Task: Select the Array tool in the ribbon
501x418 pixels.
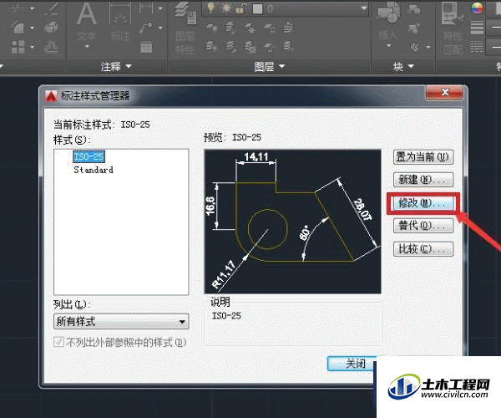Action: click(19, 47)
